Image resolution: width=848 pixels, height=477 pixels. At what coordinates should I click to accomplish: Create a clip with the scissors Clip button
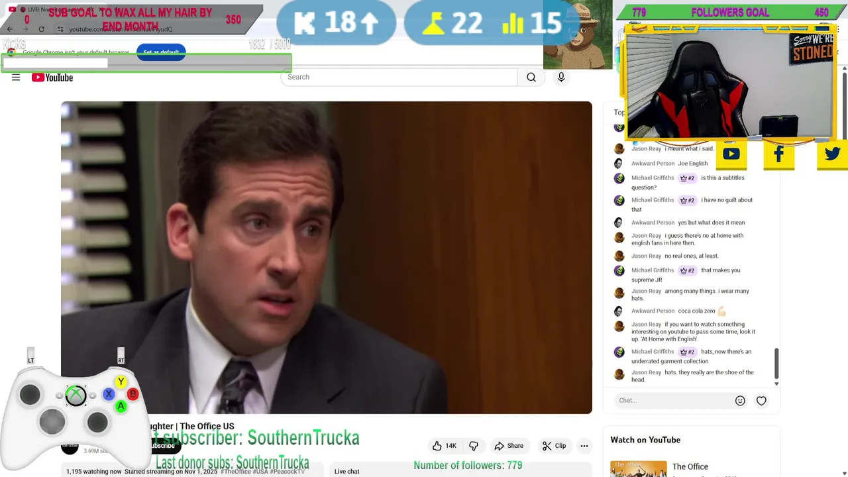(x=554, y=446)
